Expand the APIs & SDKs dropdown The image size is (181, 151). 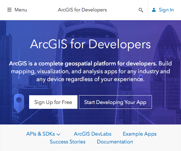click(x=43, y=134)
